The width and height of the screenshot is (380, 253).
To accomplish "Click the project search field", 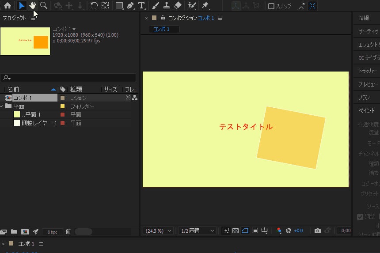I will [68, 78].
